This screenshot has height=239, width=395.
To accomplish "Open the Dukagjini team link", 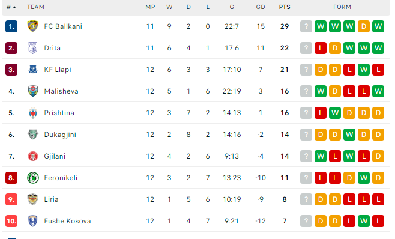I will (60, 135).
